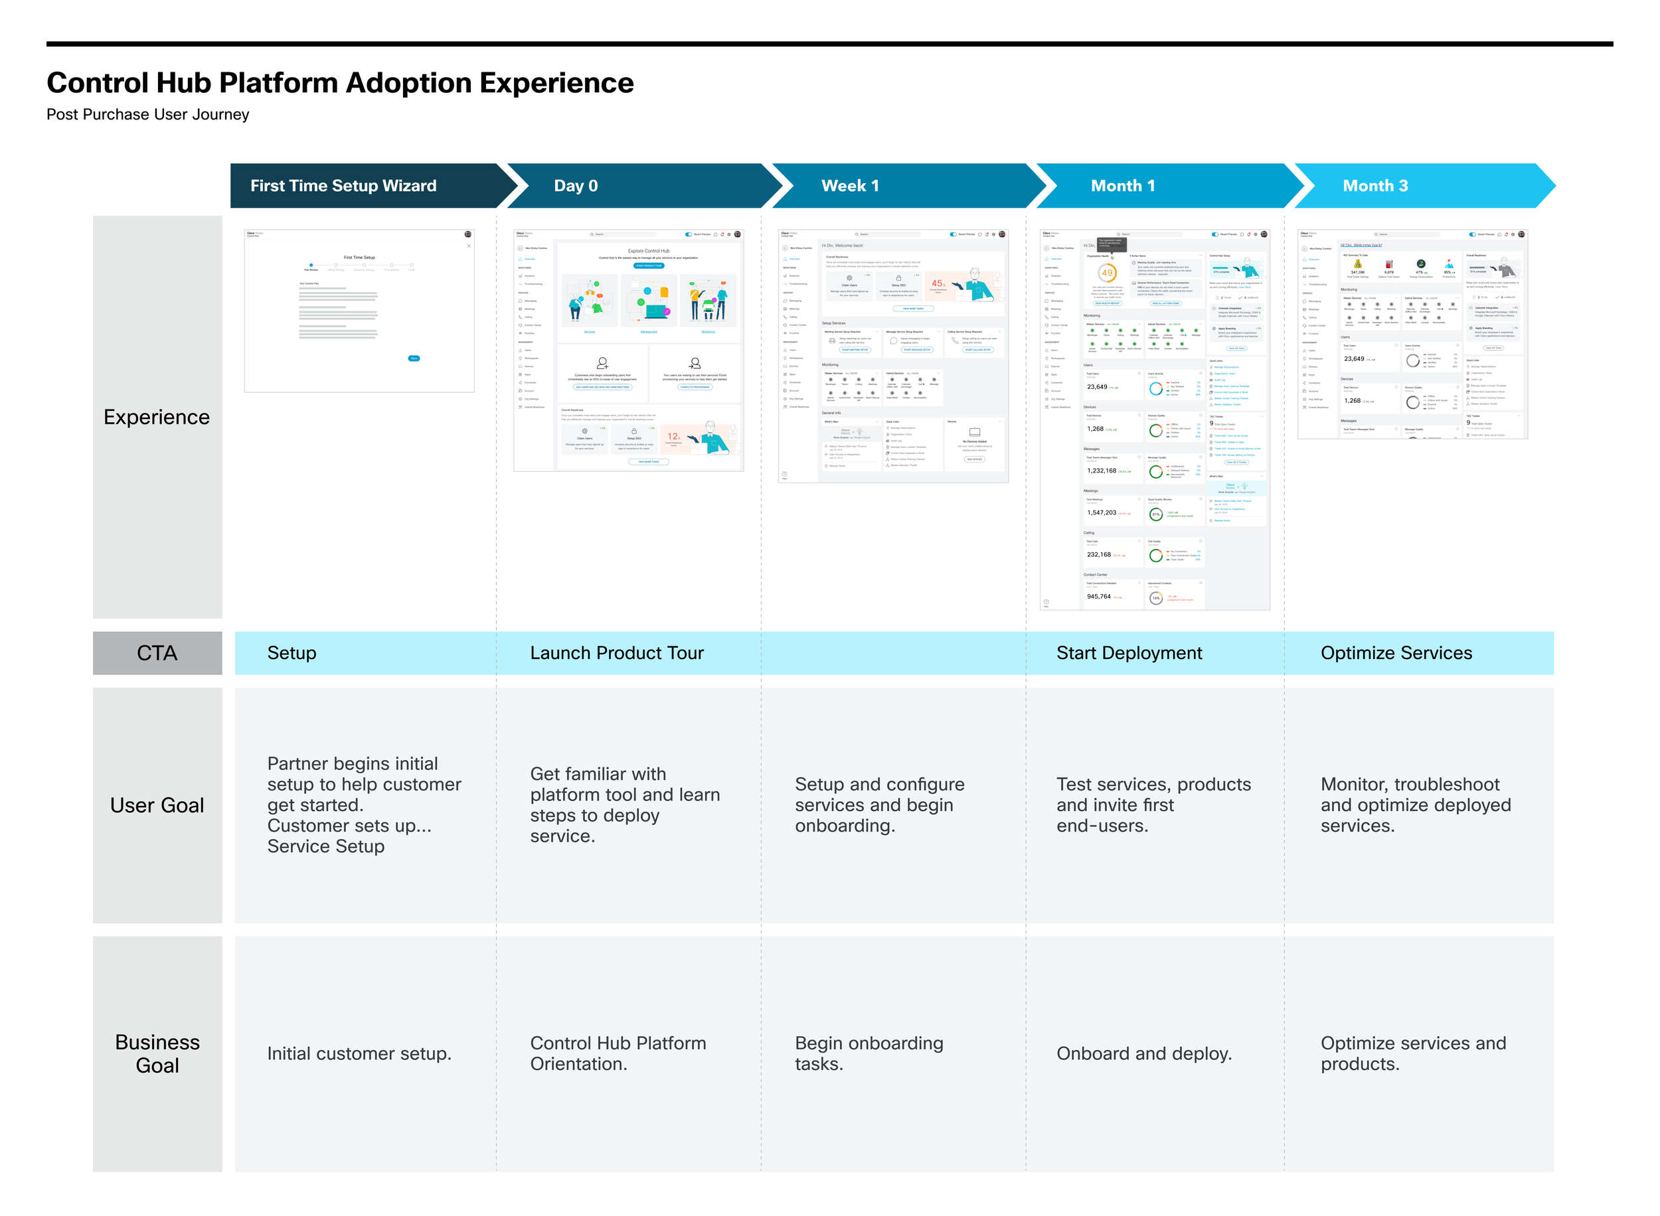Click user avatar in First Time Setup mockup
The width and height of the screenshot is (1660, 1216).
pyautogui.click(x=467, y=234)
